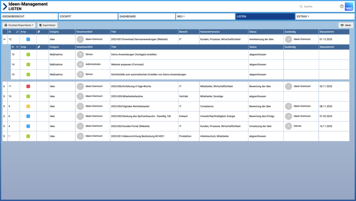Switch to the COCKPIT tab

tap(88, 16)
